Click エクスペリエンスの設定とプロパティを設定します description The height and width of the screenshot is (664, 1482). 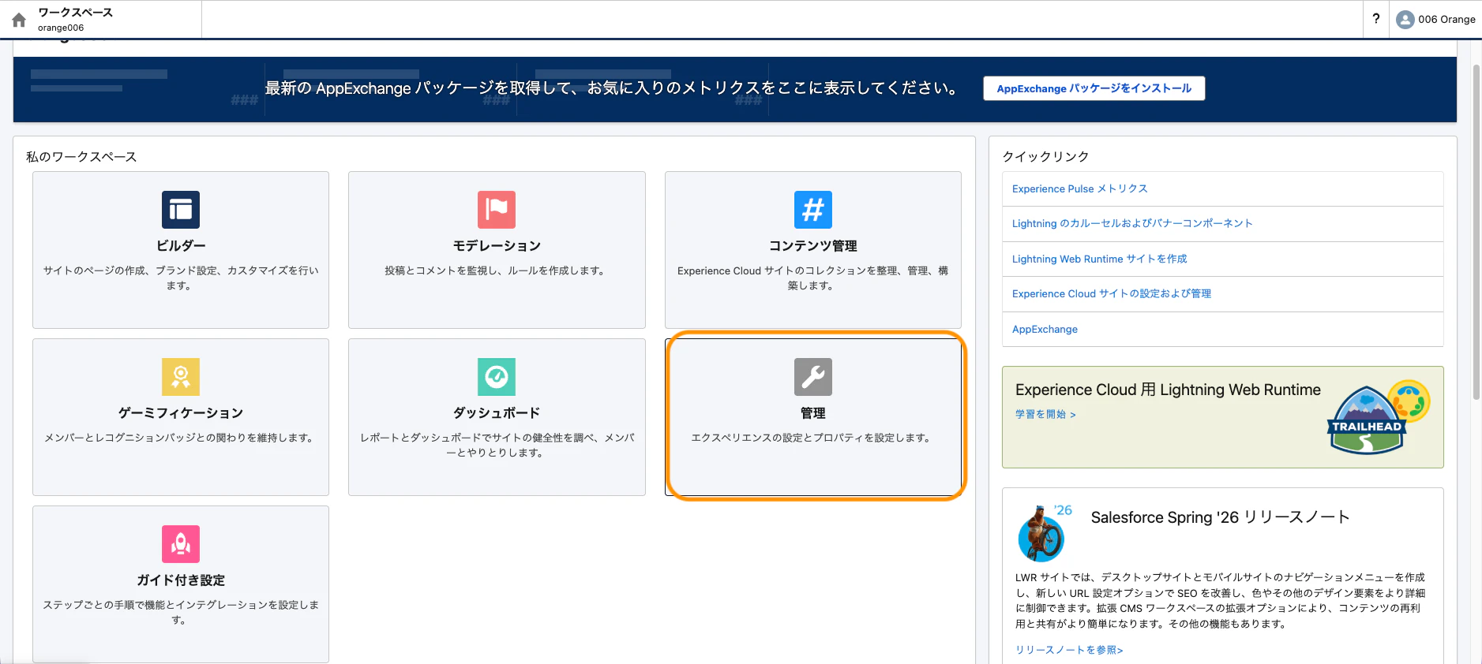[x=813, y=438]
